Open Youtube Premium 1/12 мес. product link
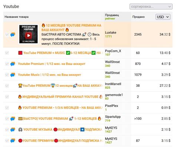 point(52,64)
